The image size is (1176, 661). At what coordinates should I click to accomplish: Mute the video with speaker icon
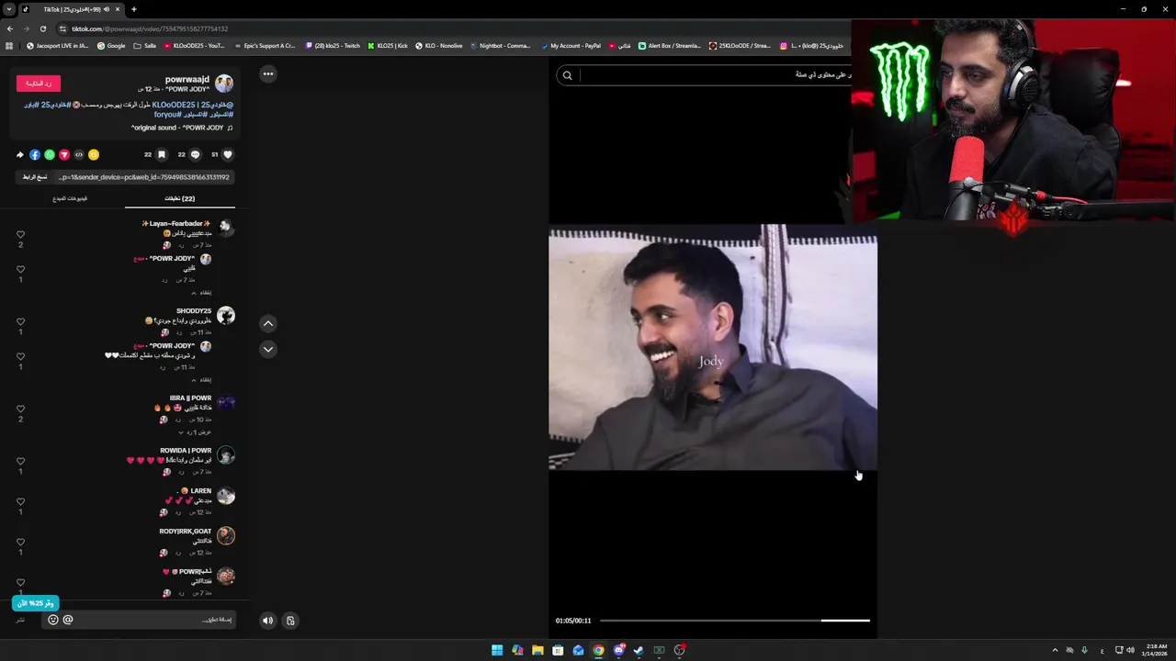coord(267,621)
